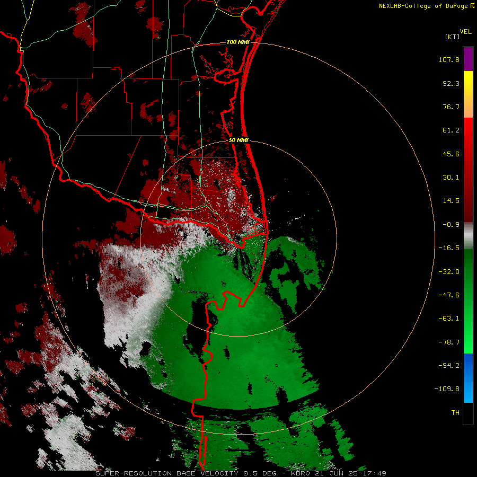Viewport: 477px width, 477px height.
Task: Select the 76.7 scale value
Action: [451, 107]
